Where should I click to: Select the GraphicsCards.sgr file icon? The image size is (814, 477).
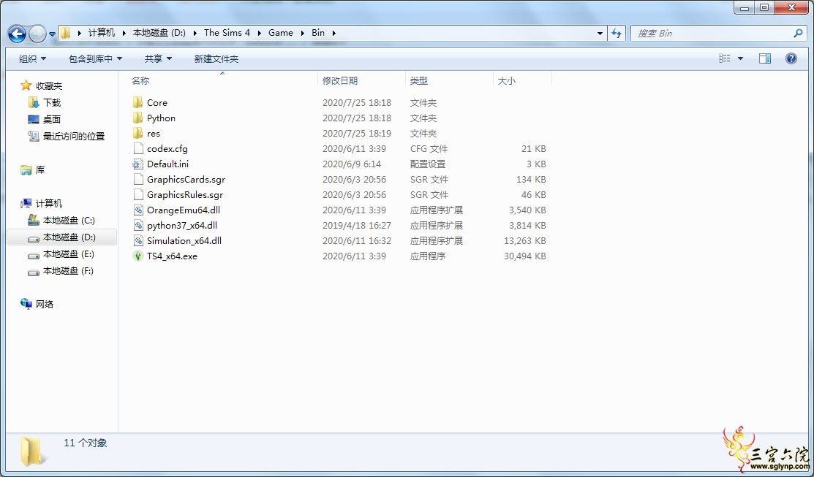click(x=137, y=180)
